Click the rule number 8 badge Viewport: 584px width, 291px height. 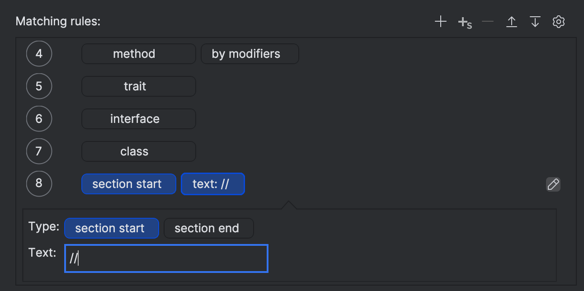[x=39, y=184]
